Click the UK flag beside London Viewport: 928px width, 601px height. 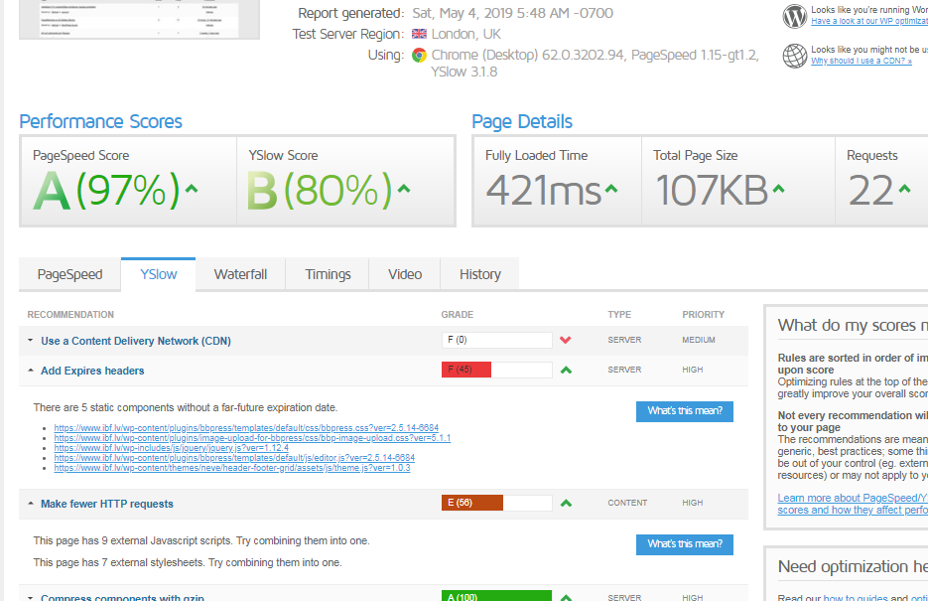pyautogui.click(x=419, y=34)
